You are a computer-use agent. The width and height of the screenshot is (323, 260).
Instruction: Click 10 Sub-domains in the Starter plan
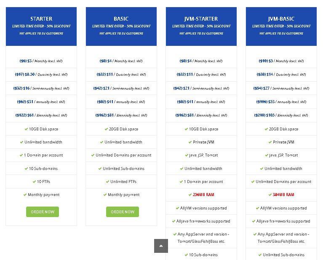coord(43,169)
